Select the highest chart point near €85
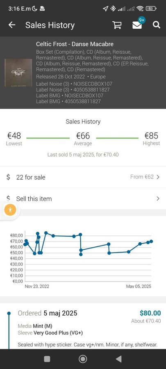Viewport: 166px width, 369px height. pyautogui.click(x=46, y=233)
